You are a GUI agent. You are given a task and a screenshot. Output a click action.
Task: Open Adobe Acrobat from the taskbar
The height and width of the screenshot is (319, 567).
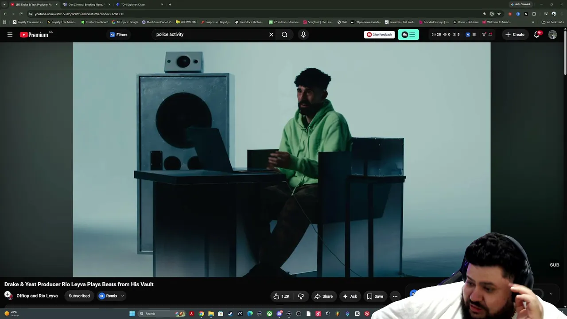point(191,314)
